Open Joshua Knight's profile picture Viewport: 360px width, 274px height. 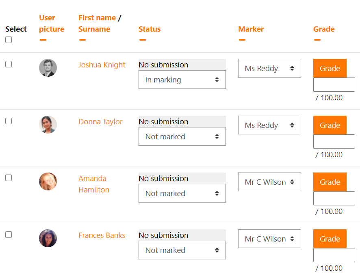click(x=48, y=68)
